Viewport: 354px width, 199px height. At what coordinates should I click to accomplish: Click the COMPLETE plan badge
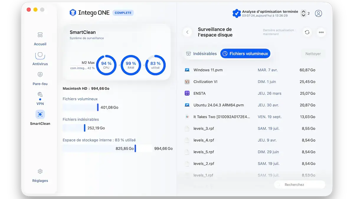[123, 13]
